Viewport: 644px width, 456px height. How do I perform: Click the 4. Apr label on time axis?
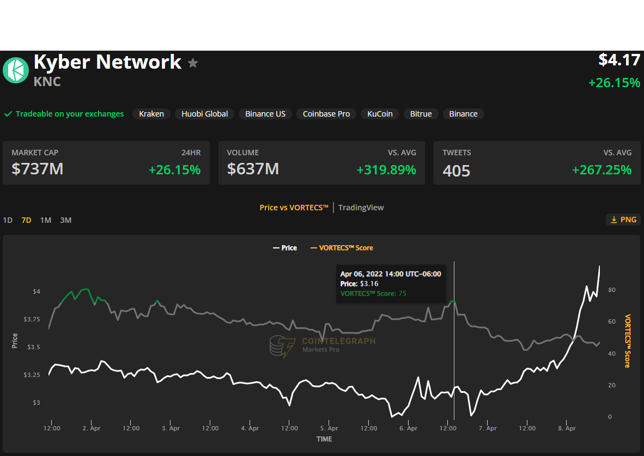(x=250, y=428)
